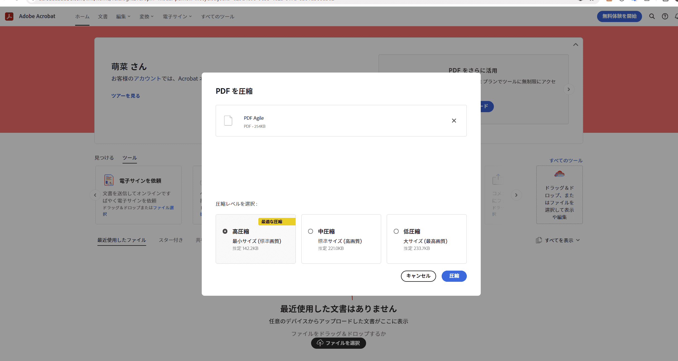Viewport: 678px width, 361px height.
Task: Collapse the welcome banner with the chevron
Action: click(576, 44)
